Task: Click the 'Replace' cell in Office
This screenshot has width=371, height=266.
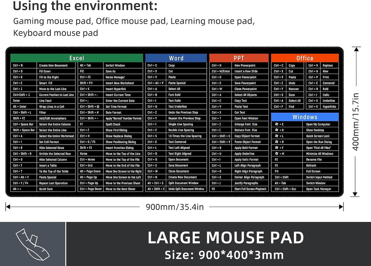Action: click(x=330, y=65)
